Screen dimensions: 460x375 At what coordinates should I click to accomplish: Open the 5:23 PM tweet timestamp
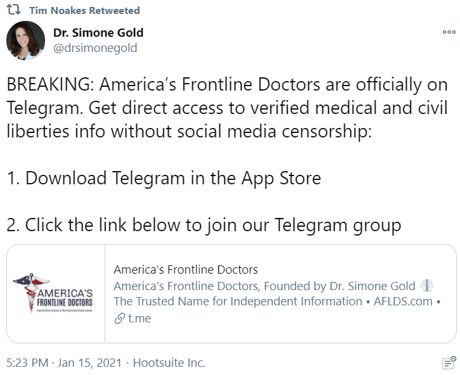tap(27, 363)
